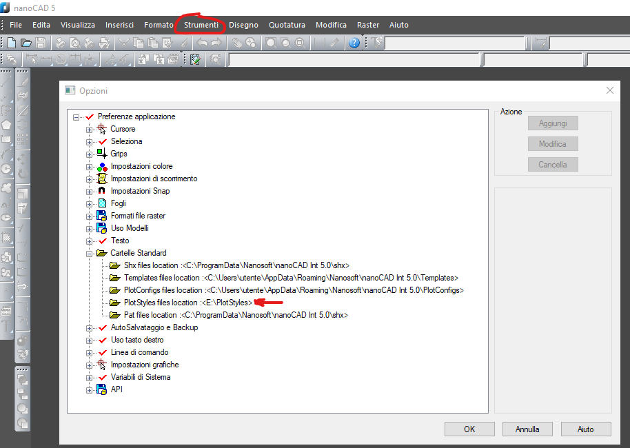Expand the Cursore tree node
The image size is (630, 448).
(x=89, y=129)
